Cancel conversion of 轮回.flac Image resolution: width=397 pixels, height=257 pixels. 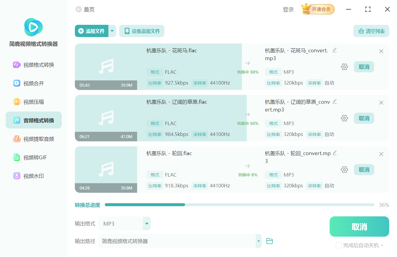(364, 170)
